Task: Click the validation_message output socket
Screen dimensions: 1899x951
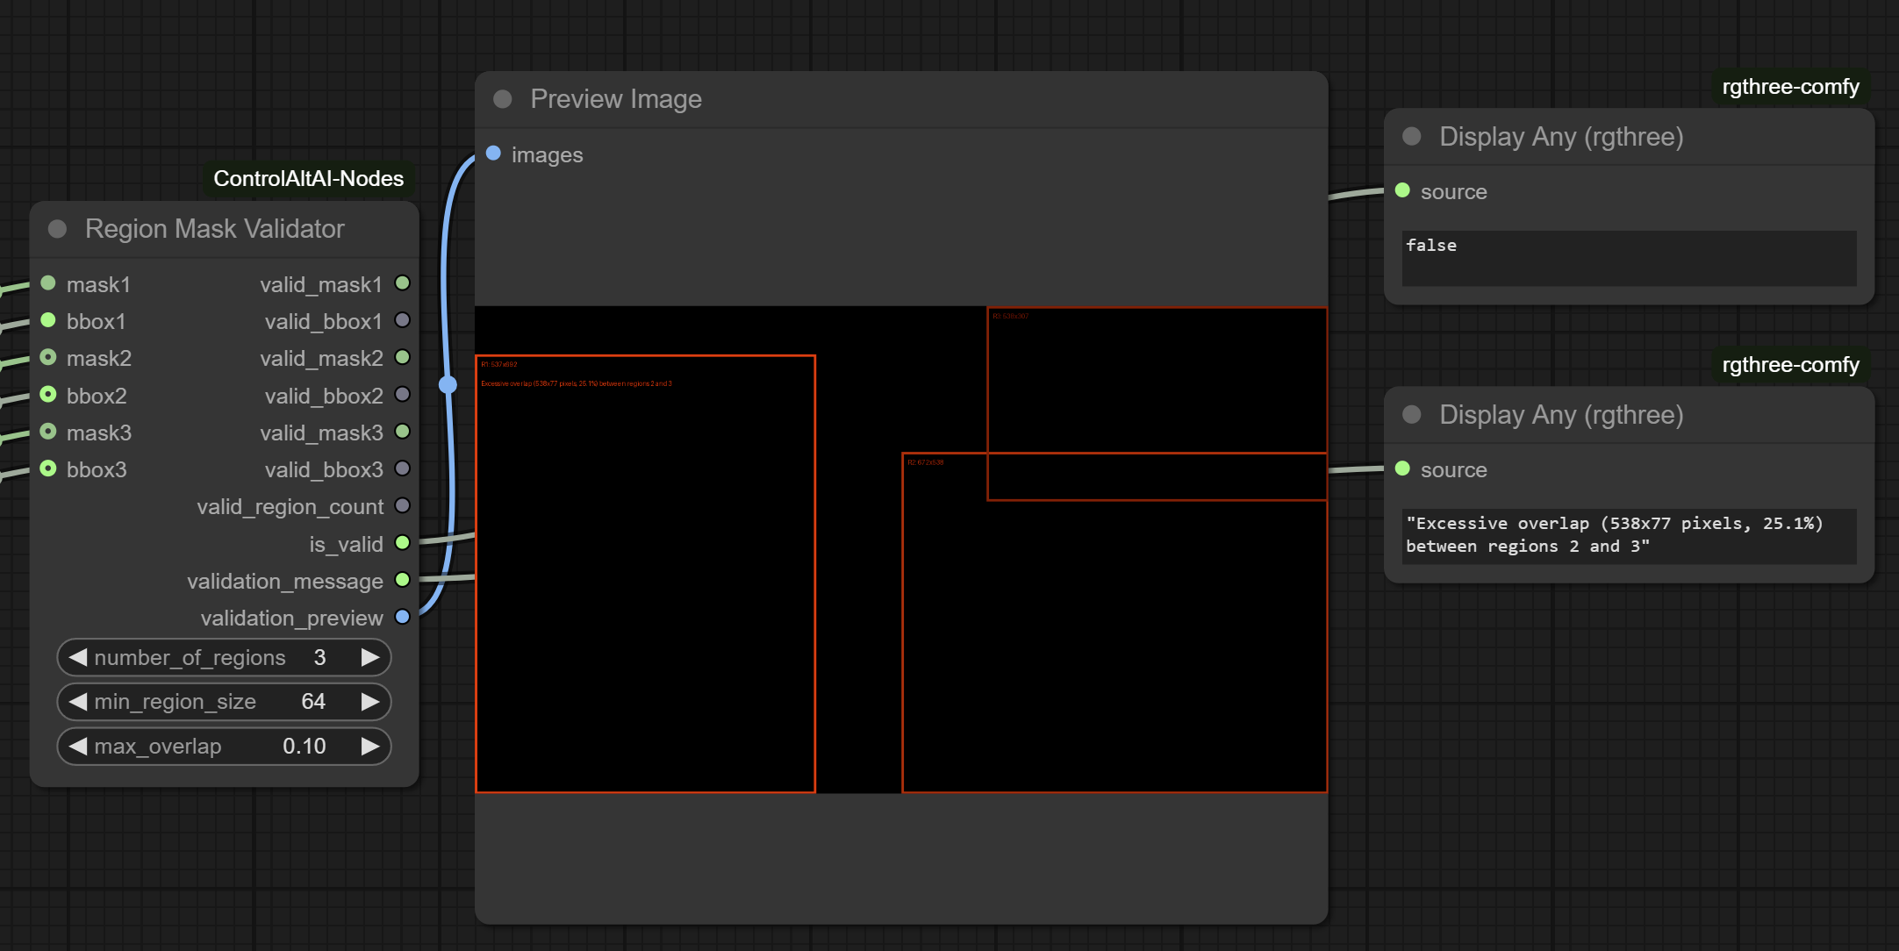Action: pos(403,580)
